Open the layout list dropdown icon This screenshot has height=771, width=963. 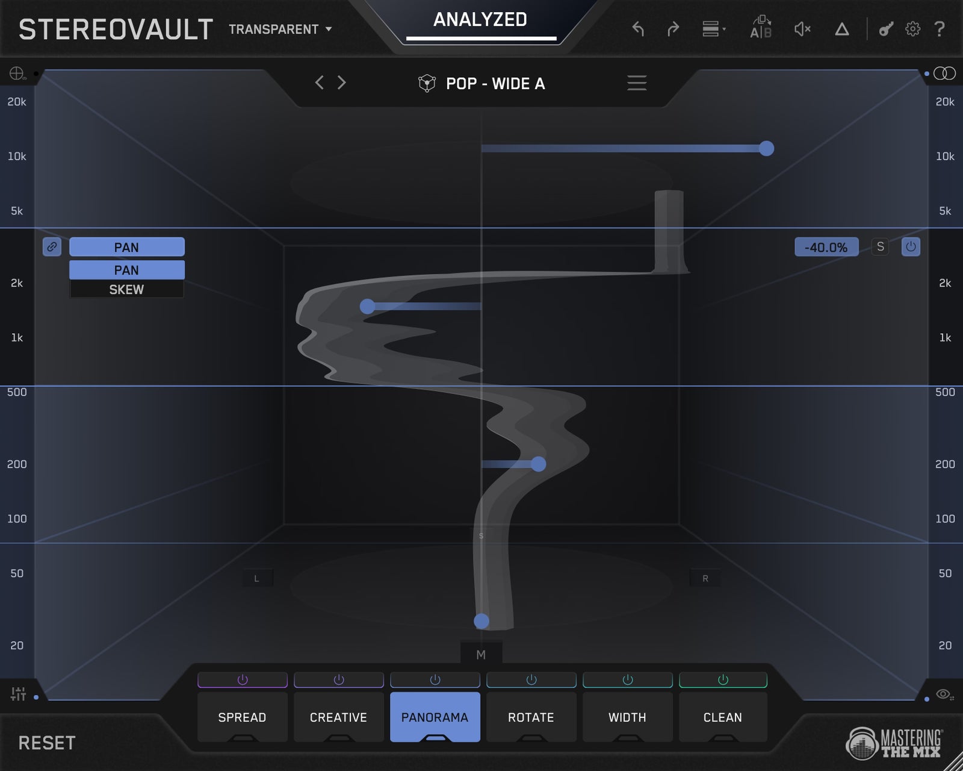714,29
